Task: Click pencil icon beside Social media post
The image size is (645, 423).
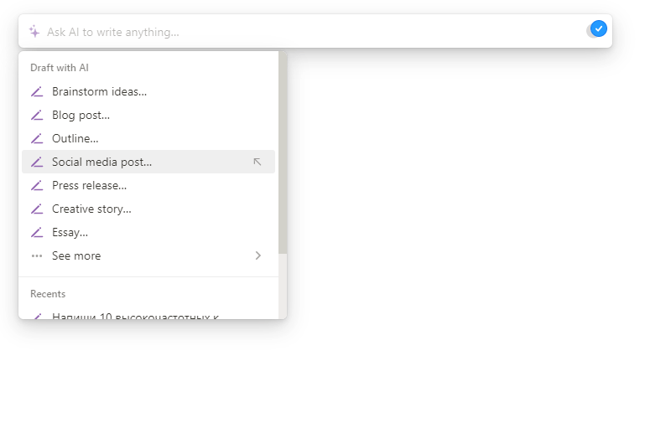Action: pyautogui.click(x=37, y=162)
